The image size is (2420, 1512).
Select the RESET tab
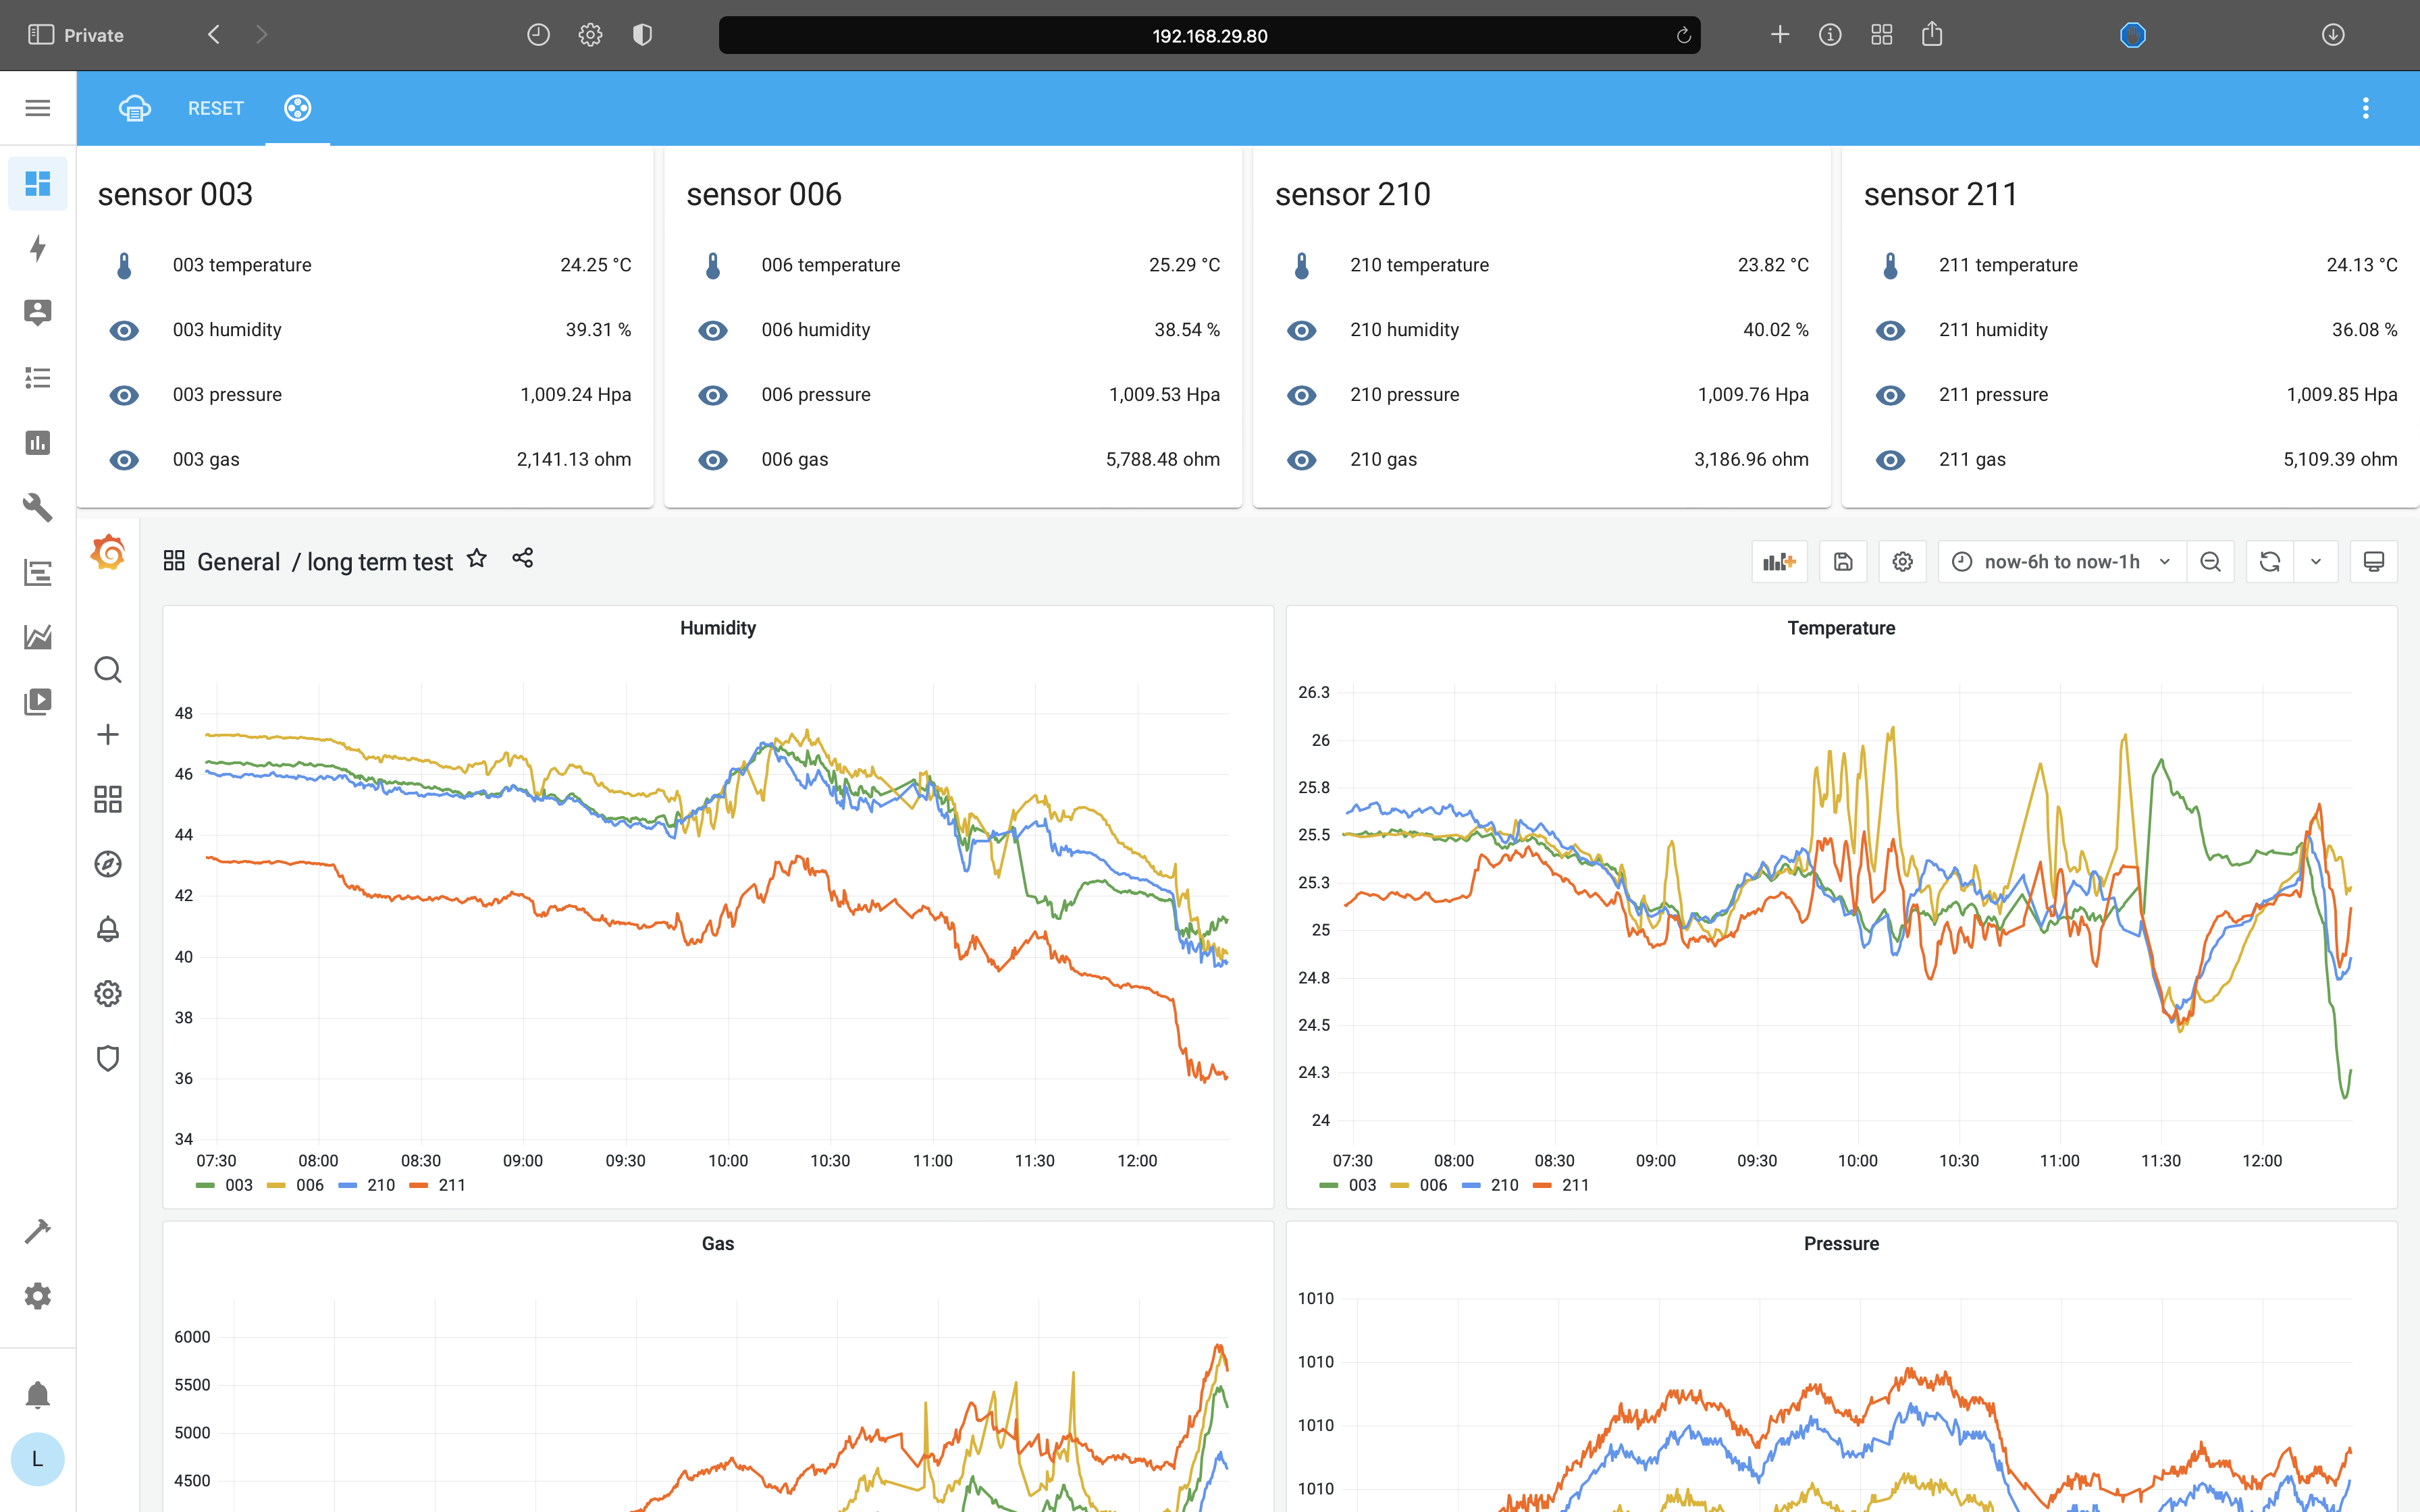tap(216, 108)
